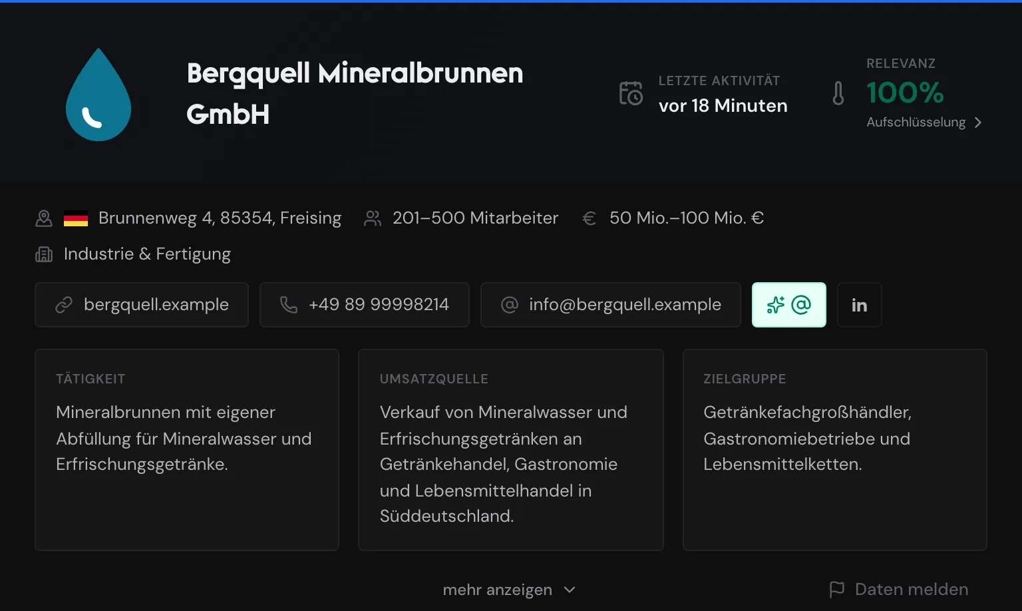Click the '50 Mio.–100 Mio. €' revenue text
The width and height of the screenshot is (1022, 611).
point(687,218)
